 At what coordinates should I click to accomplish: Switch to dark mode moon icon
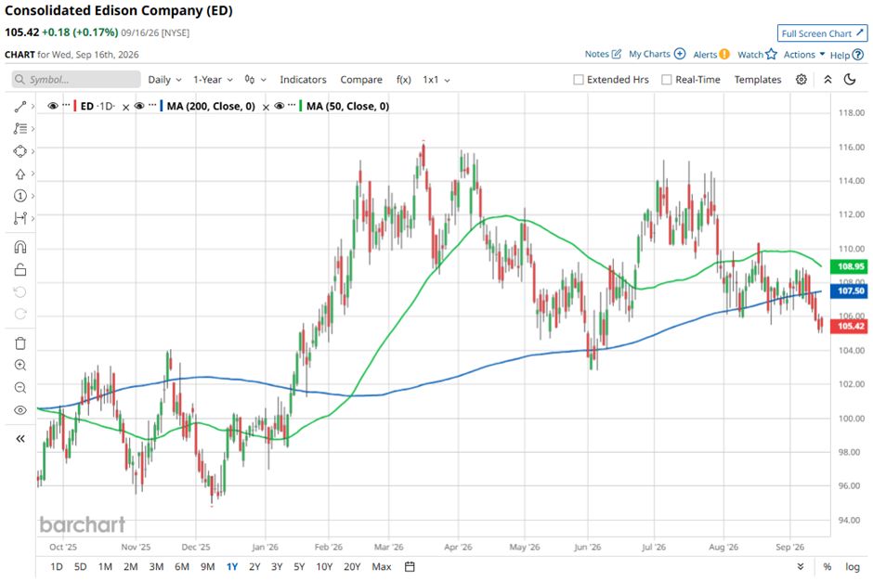click(x=850, y=80)
